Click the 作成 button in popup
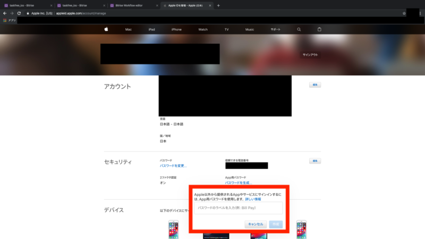 (276, 224)
